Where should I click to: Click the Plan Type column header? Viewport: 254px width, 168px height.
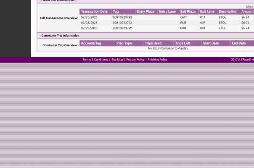point(124,43)
